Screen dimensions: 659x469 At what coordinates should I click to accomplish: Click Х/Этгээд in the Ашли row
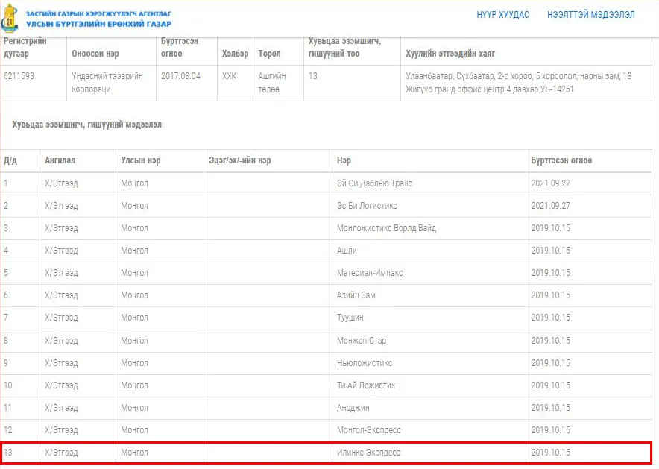(61, 251)
